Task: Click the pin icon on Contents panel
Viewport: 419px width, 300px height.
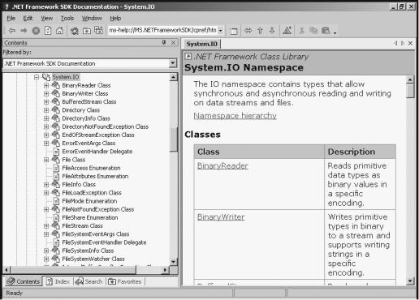Action: click(x=164, y=42)
